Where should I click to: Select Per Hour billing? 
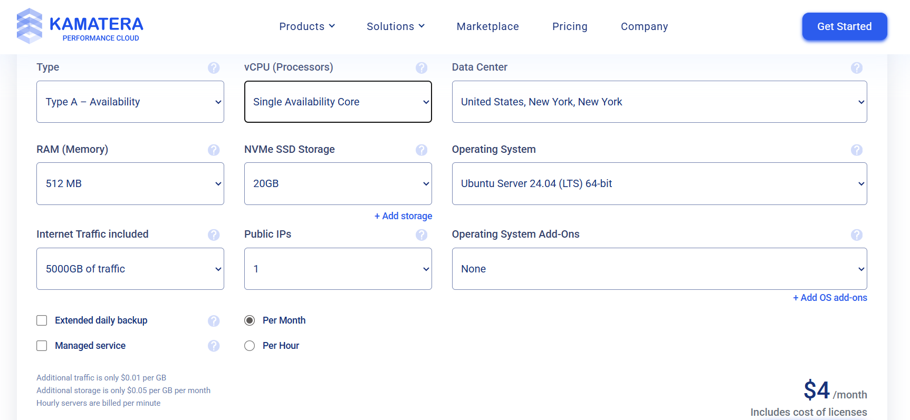pyautogui.click(x=250, y=346)
